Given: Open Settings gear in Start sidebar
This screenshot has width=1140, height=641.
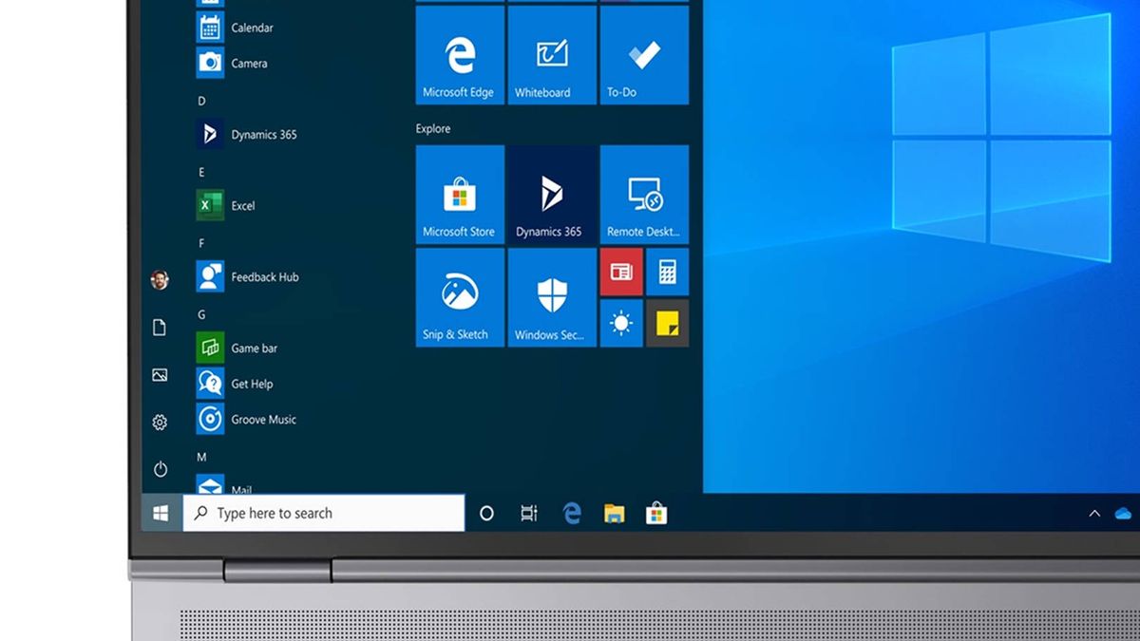Looking at the screenshot, I should point(160,423).
